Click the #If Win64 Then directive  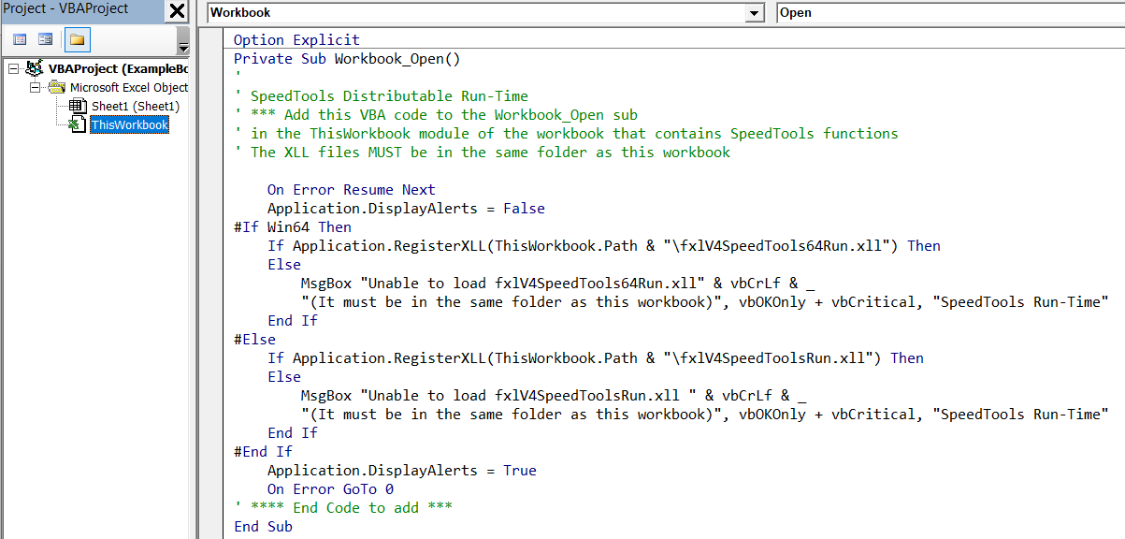click(293, 227)
